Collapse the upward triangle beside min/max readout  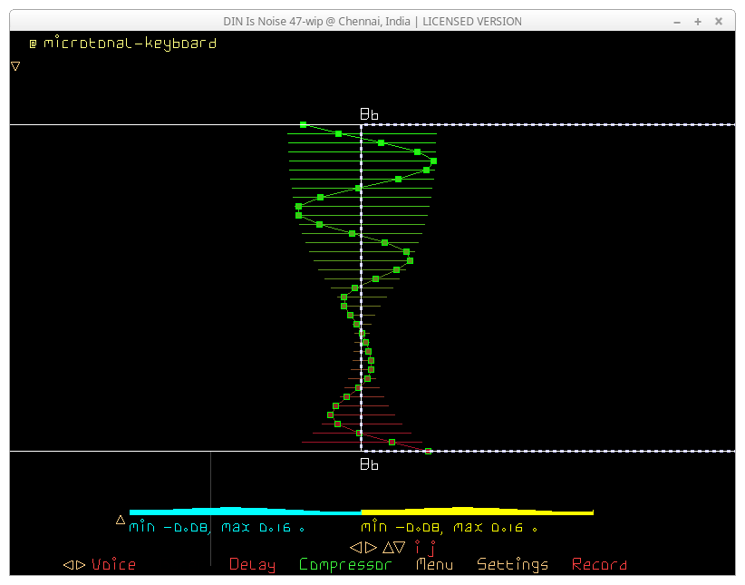121,520
